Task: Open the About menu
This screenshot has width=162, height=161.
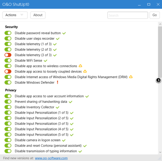Action: click(x=38, y=15)
